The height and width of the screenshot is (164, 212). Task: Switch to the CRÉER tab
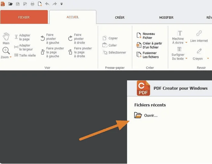click(120, 18)
